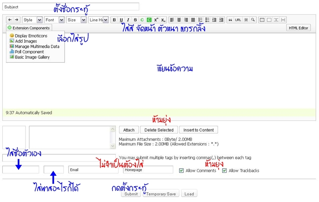Decrease the indent
Viewport: 319px width, 202px height.
(214, 20)
